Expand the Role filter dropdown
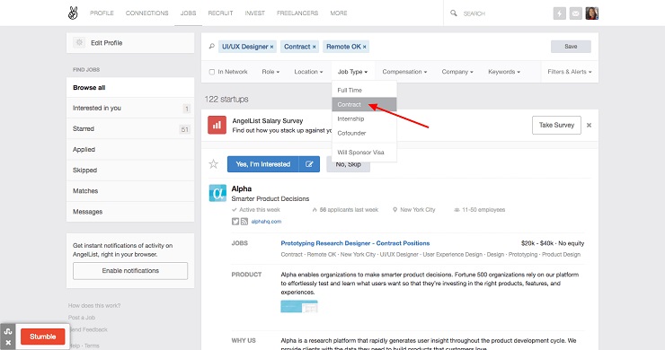The image size is (665, 350). [x=270, y=72]
